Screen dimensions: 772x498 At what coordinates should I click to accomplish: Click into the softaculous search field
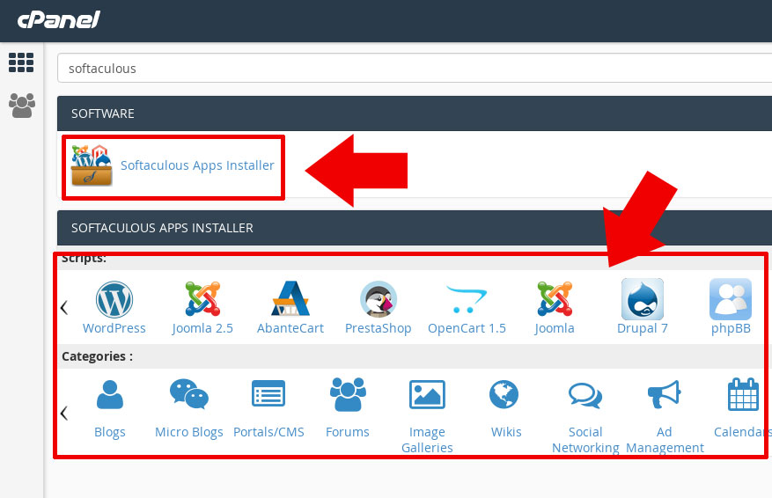click(415, 69)
